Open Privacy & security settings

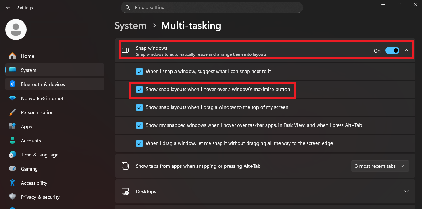(x=55, y=197)
